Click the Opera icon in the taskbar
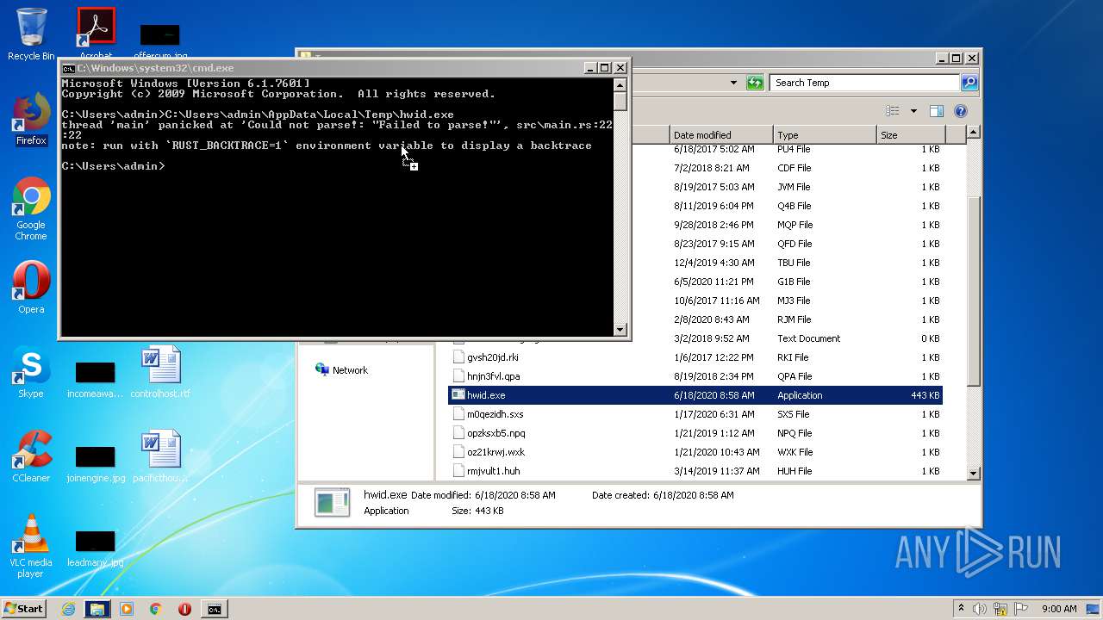Screen dimensions: 1103x620 tap(184, 609)
